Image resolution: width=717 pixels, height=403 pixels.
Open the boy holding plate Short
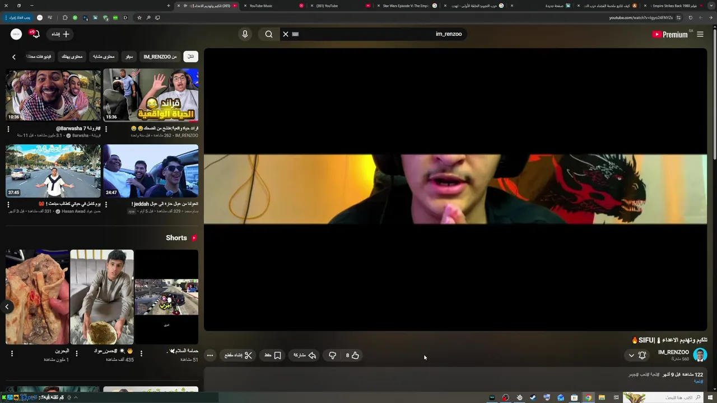click(102, 297)
